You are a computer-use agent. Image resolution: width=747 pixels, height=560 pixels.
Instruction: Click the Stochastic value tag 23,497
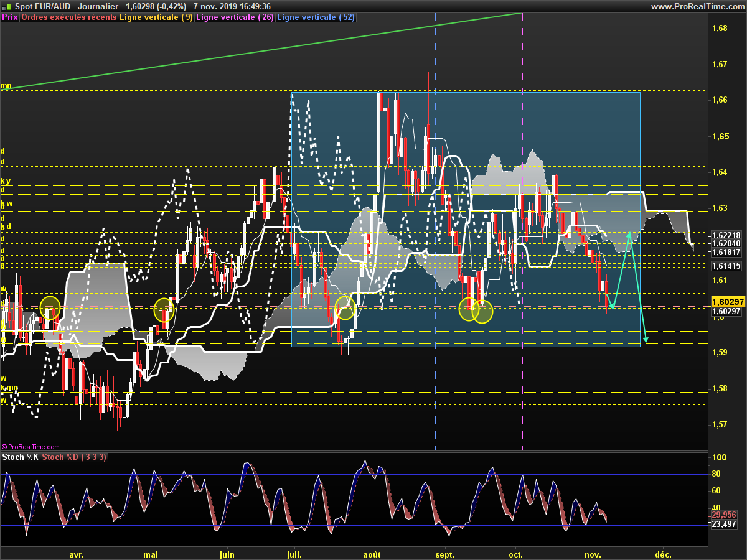(x=724, y=525)
